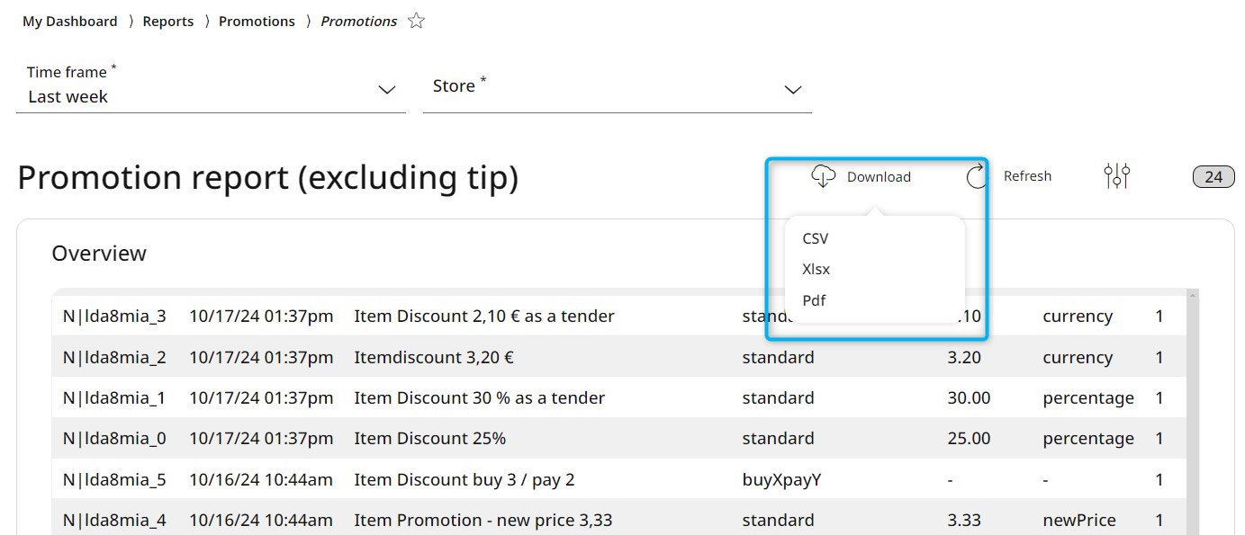1245x535 pixels.
Task: Select row ID N|lda8mia_0
Action: pos(114,438)
